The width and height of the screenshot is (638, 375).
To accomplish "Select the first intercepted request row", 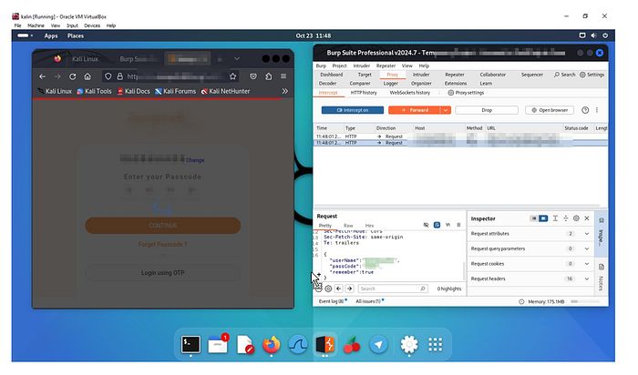I will [x=460, y=137].
